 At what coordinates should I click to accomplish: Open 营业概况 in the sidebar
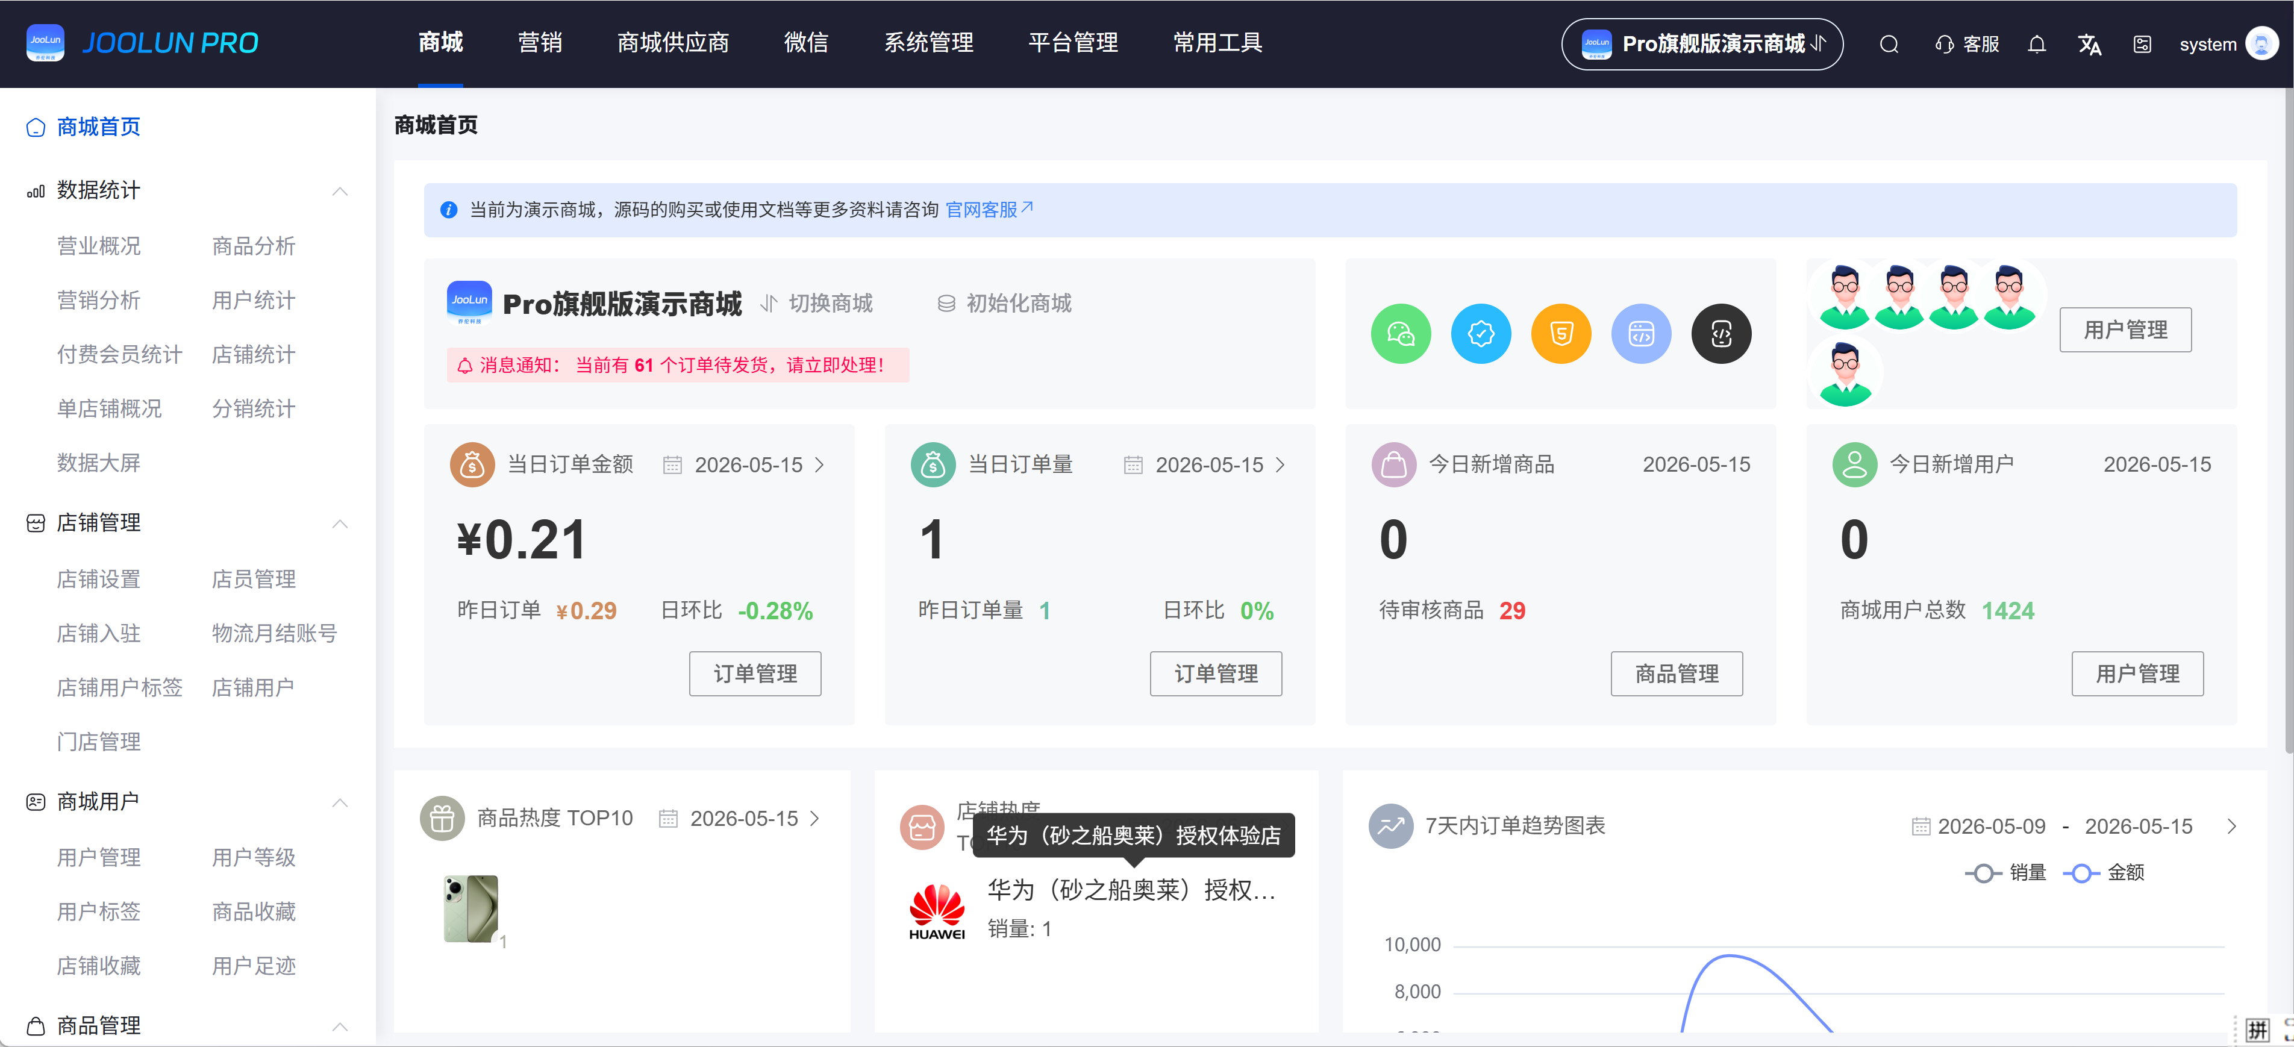[x=99, y=246]
